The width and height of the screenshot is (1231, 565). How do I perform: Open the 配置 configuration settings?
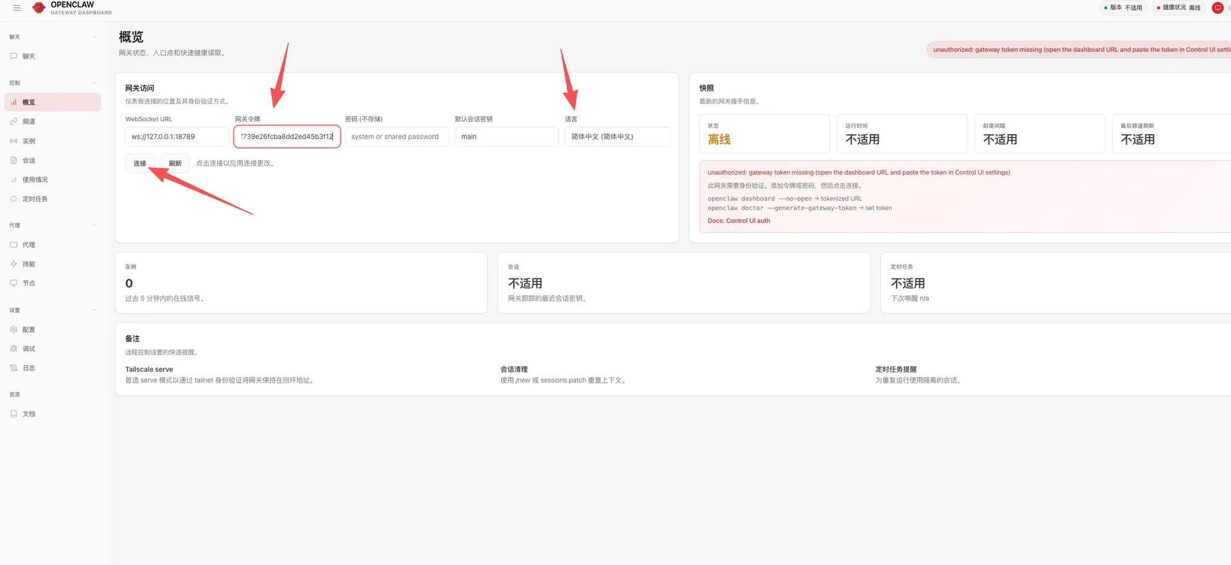(27, 329)
